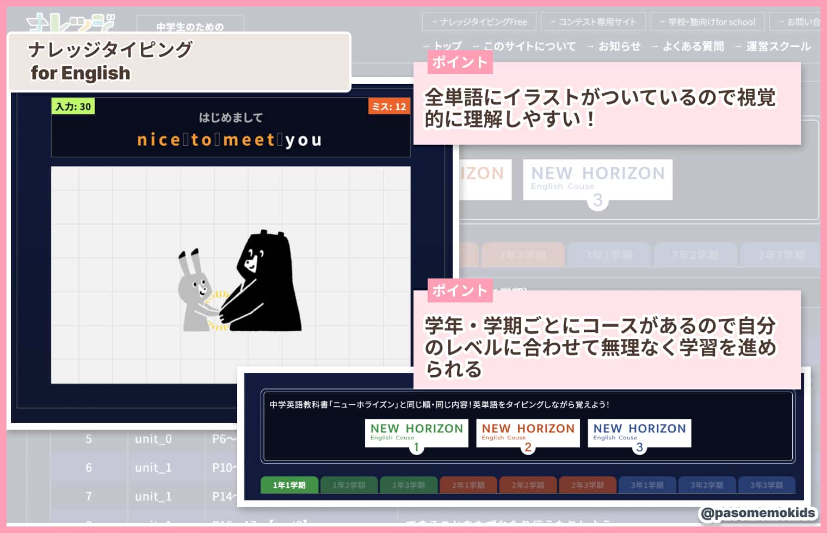Switch to the 1年3学期 tab
The image size is (827, 533).
409,485
